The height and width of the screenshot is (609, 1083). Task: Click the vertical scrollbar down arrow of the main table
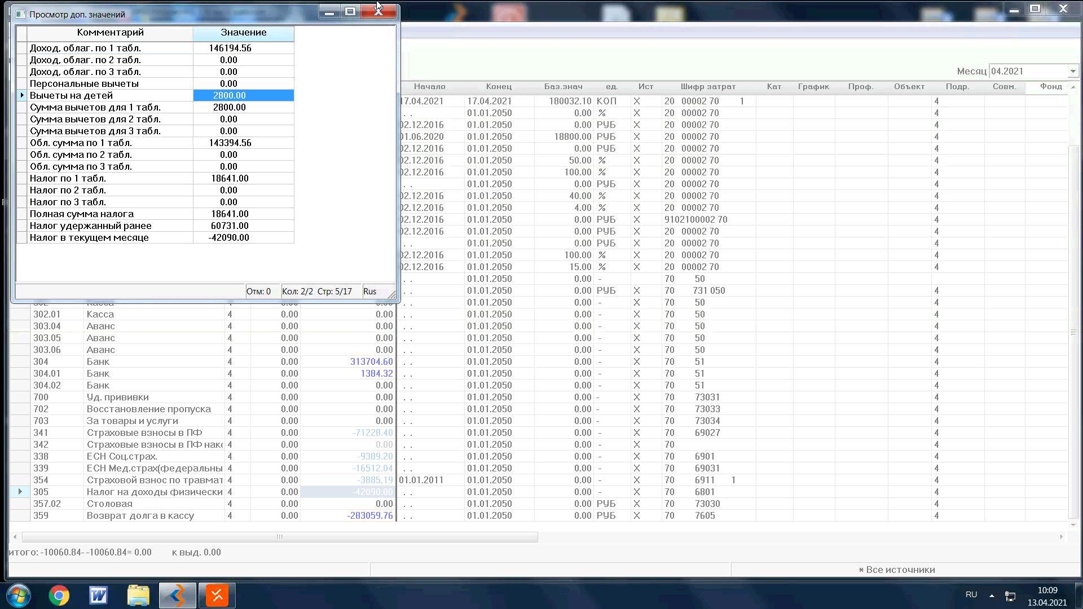click(x=1073, y=525)
